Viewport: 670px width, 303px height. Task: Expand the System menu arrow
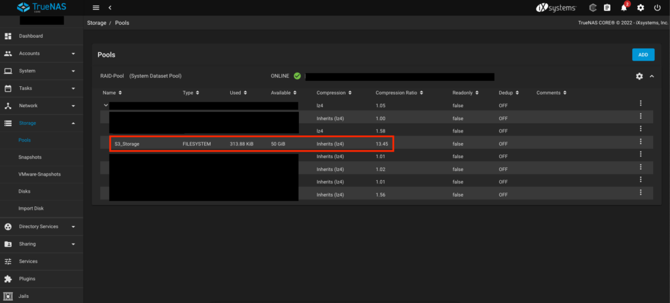(73, 71)
